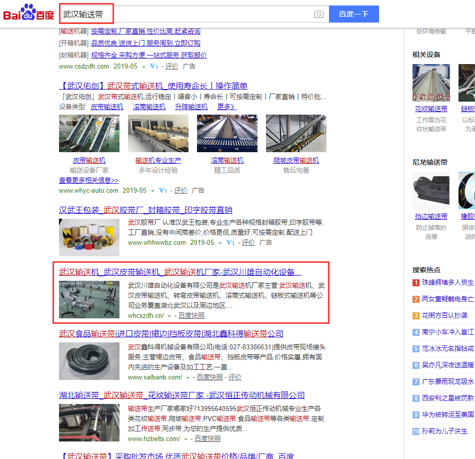
Task: Open 百度快照 for whcxzdh.cn
Action: click(191, 316)
